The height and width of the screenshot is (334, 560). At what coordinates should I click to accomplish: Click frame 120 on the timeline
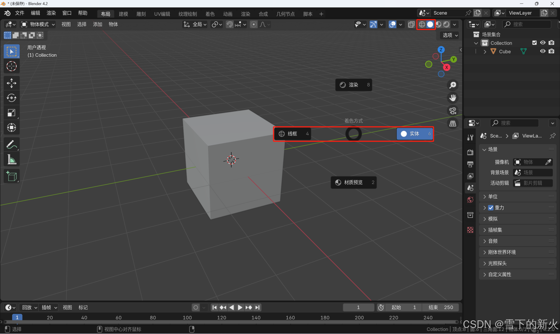click(221, 317)
